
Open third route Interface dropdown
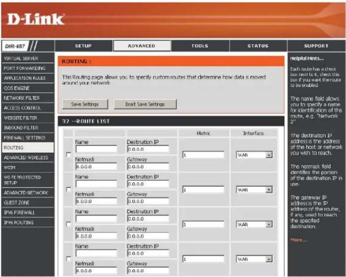point(254,224)
